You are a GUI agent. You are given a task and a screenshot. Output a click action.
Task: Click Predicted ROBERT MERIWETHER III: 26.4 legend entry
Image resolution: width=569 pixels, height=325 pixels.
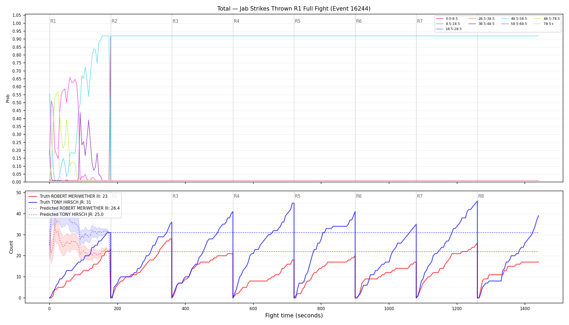74,208
